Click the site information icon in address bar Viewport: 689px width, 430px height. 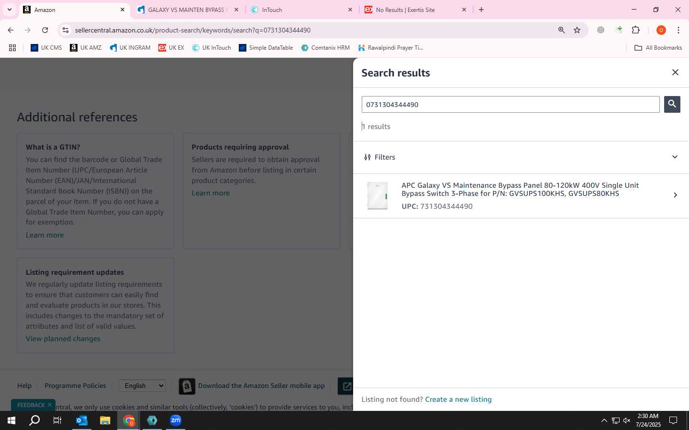pos(66,30)
